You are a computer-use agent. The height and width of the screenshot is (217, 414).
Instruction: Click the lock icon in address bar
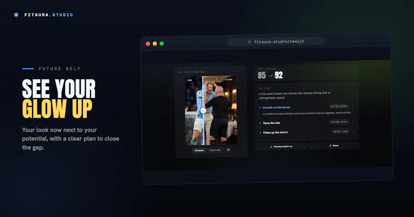(249, 42)
